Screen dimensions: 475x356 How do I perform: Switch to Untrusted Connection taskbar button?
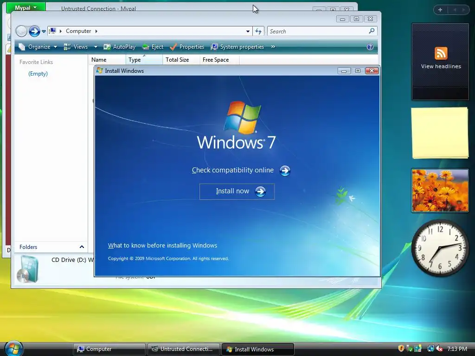coord(184,349)
